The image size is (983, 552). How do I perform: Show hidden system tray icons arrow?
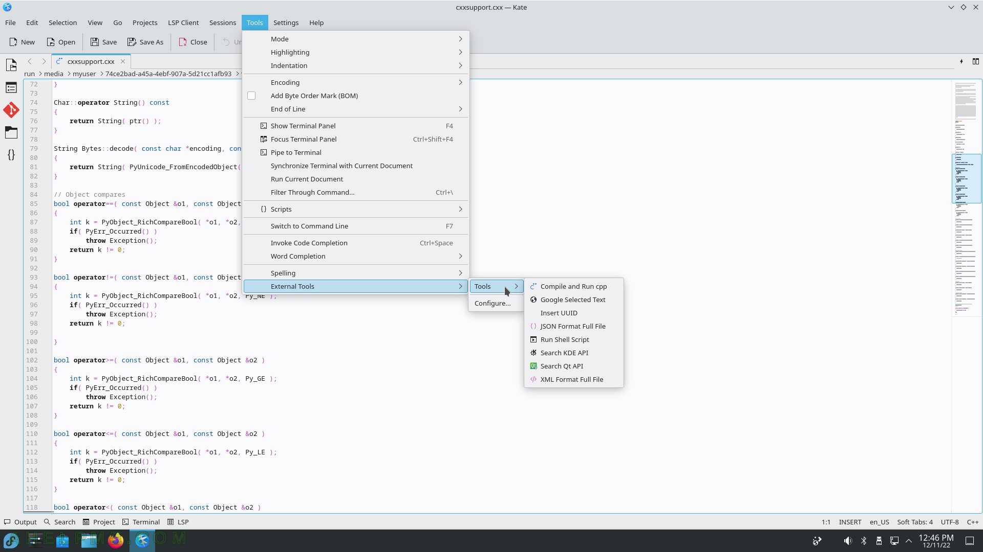click(x=909, y=541)
